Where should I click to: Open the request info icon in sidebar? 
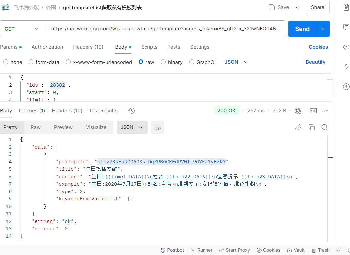coord(346,86)
